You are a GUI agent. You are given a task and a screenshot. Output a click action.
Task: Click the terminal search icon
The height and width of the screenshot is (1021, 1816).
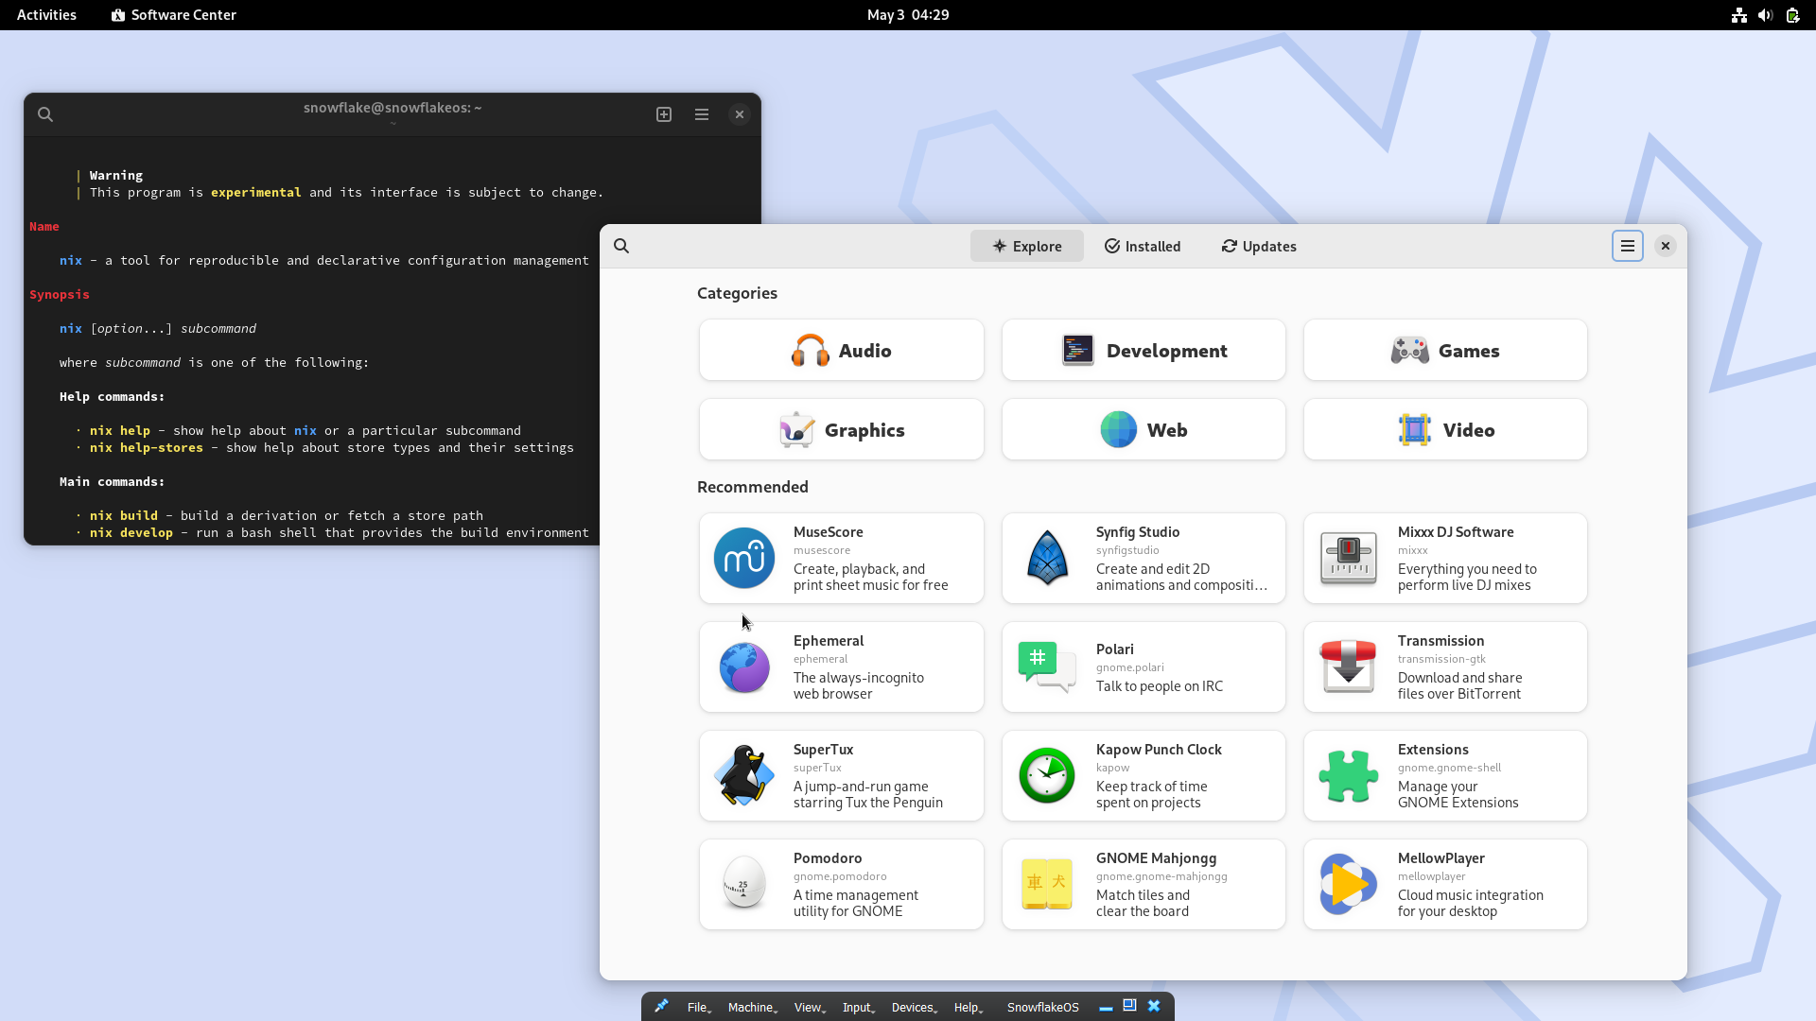(45, 114)
